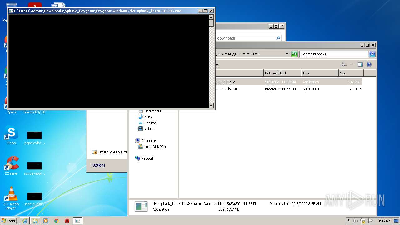Sort by Date modified column header
This screenshot has width=400, height=225.
point(282,73)
